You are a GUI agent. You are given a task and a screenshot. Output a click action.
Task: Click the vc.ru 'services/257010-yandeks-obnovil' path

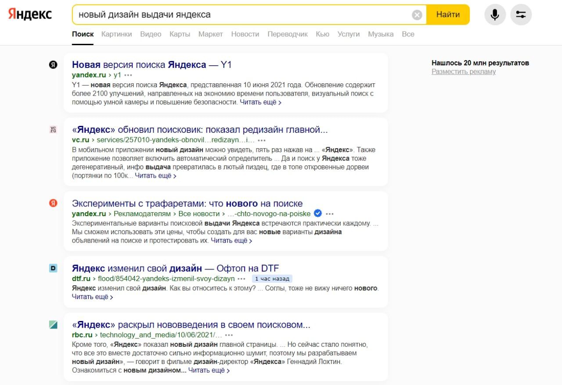(176, 140)
